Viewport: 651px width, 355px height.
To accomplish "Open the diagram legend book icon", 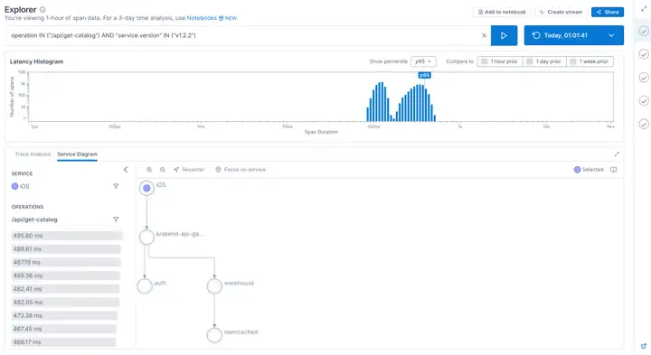I will pyautogui.click(x=614, y=170).
